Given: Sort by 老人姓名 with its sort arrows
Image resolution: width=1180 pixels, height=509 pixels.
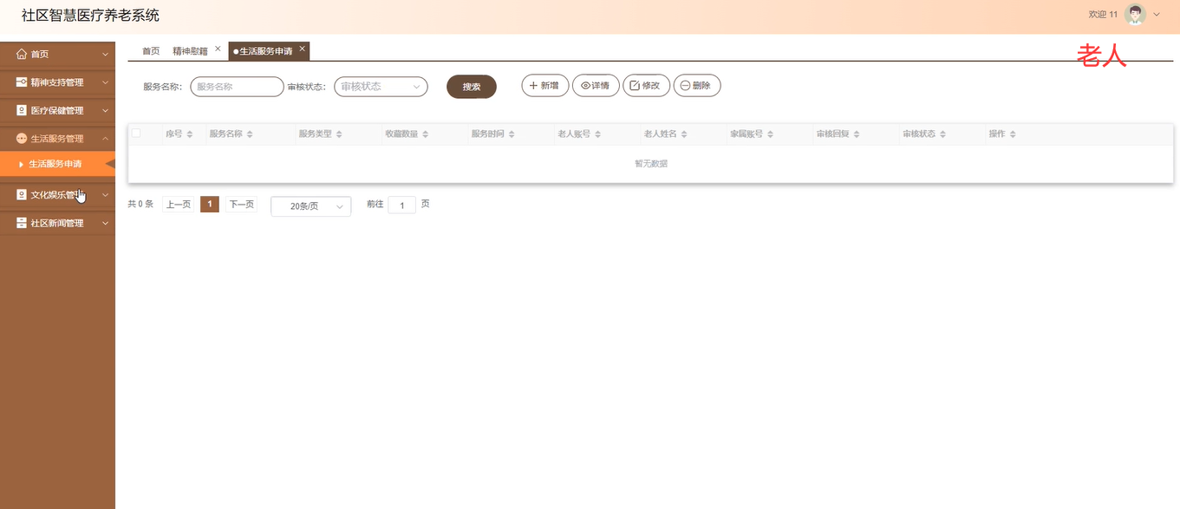Looking at the screenshot, I should pyautogui.click(x=684, y=134).
